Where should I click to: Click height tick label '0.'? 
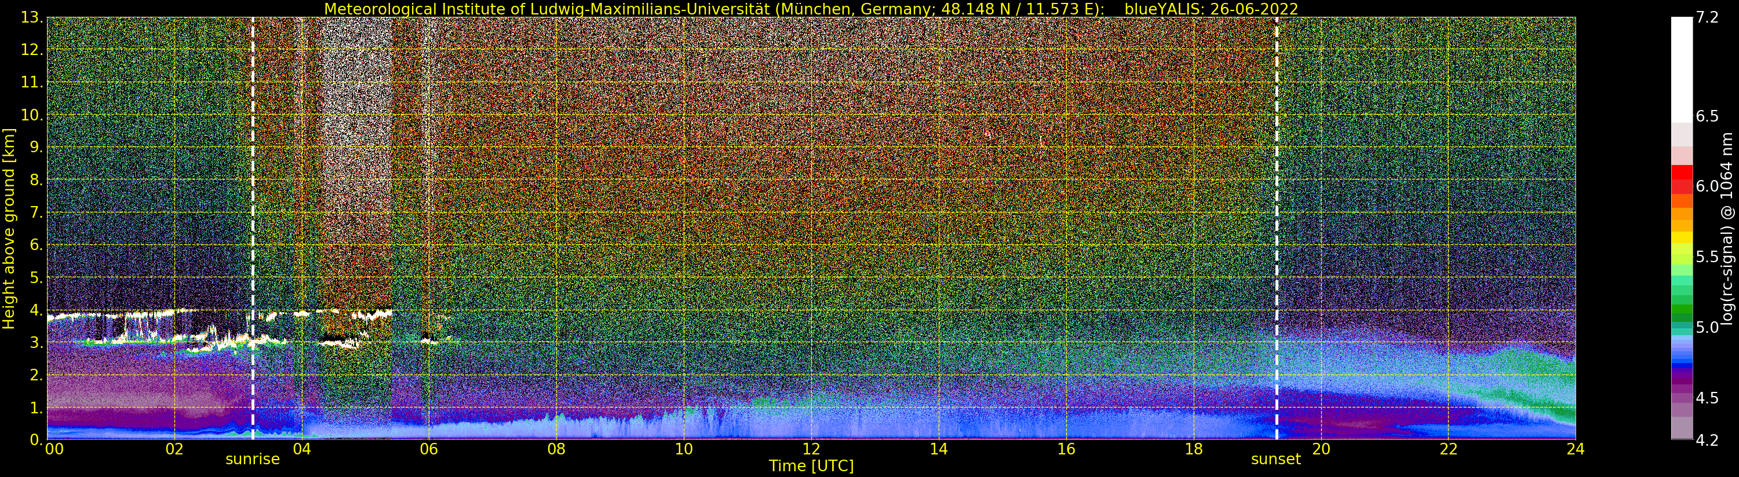tap(37, 439)
